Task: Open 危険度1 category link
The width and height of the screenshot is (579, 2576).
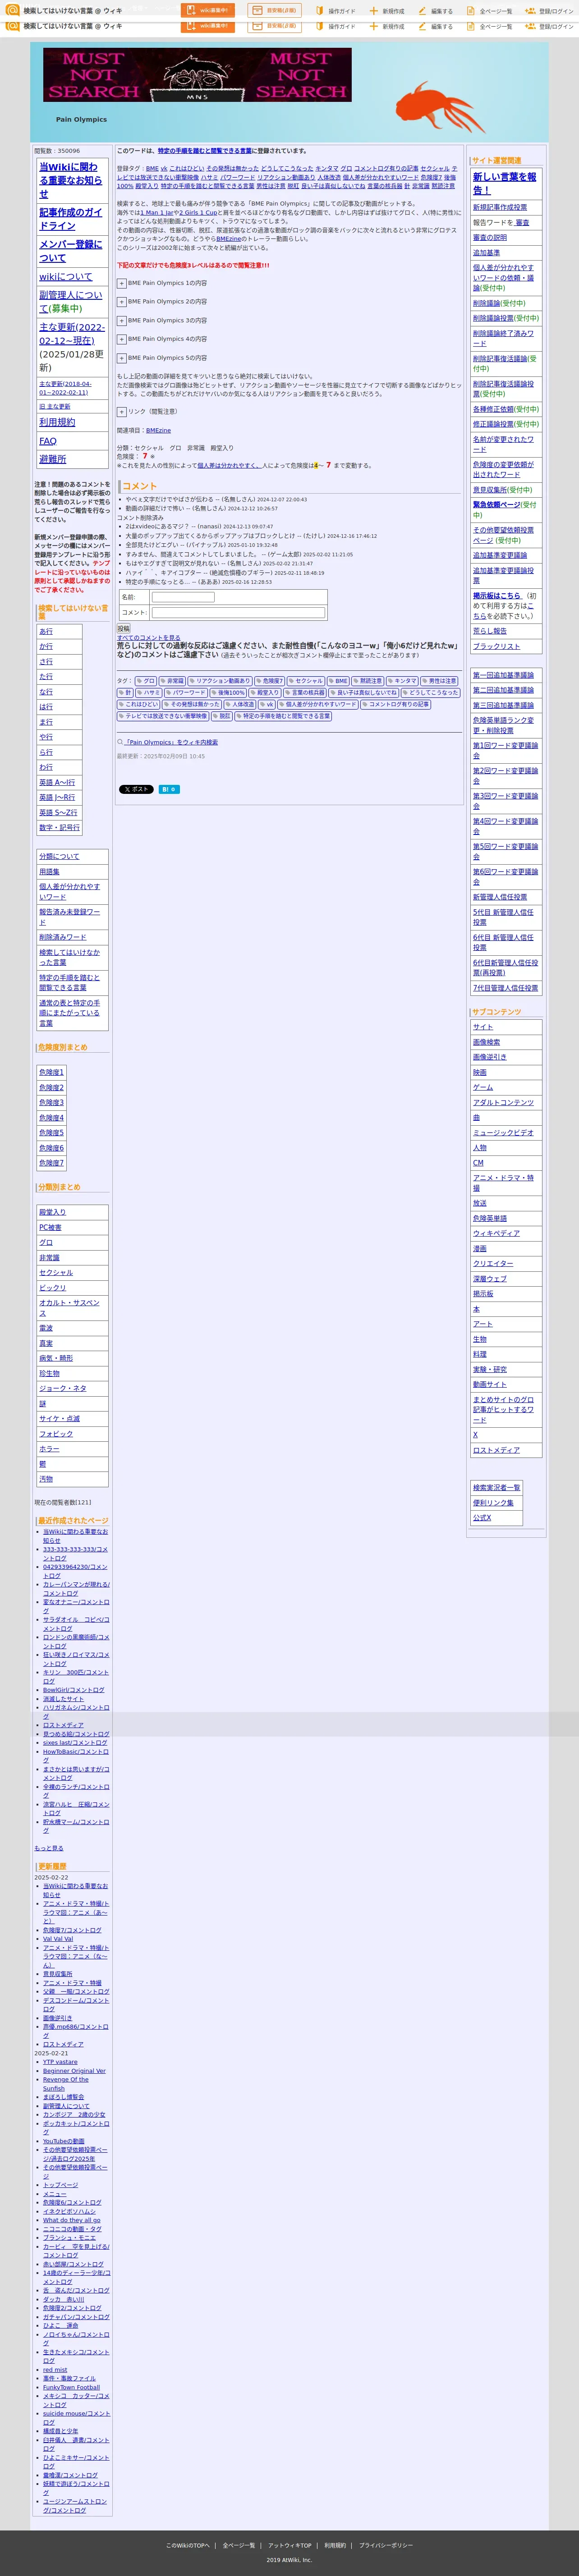Action: coord(51,1073)
